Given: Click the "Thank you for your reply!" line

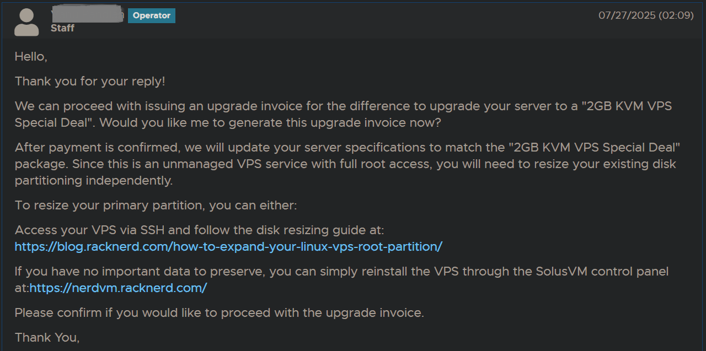Looking at the screenshot, I should [90, 81].
